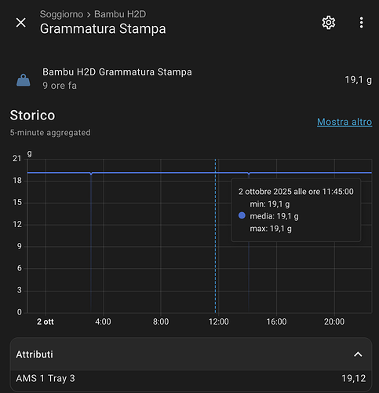Click the blue series dot in tooltip
Screen dimensions: 379x393
(242, 215)
